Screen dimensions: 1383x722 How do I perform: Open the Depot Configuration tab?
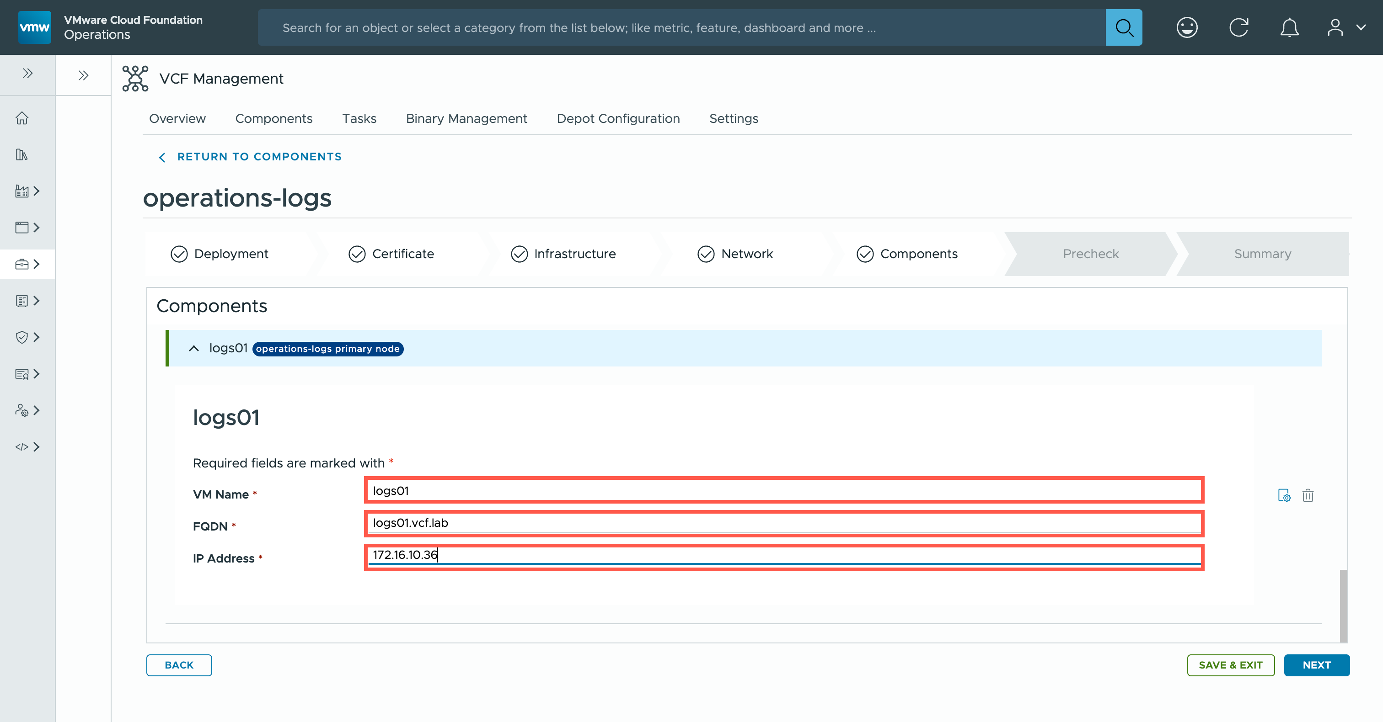(618, 118)
